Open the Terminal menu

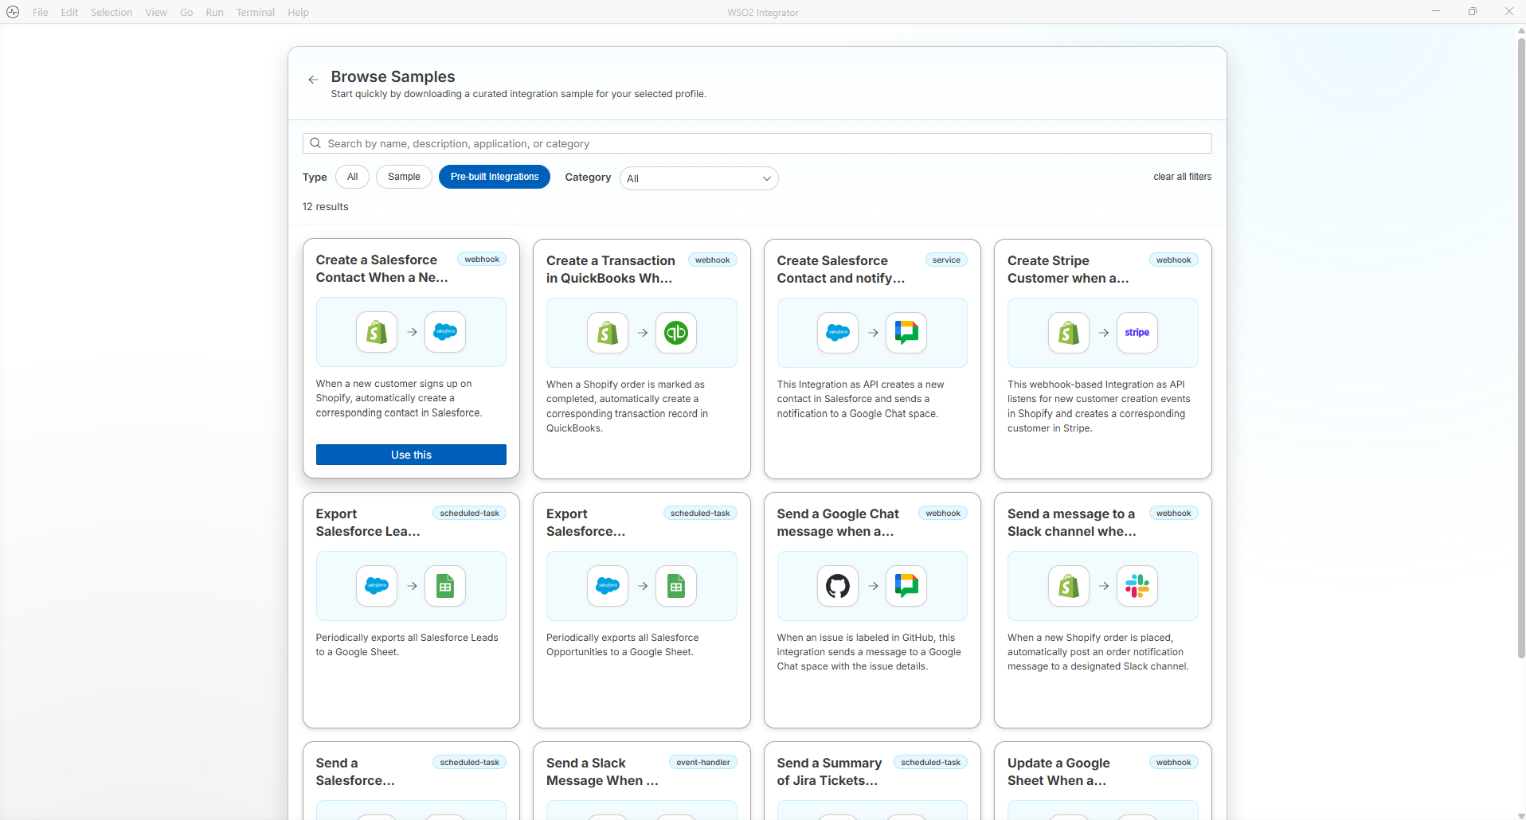pos(256,12)
